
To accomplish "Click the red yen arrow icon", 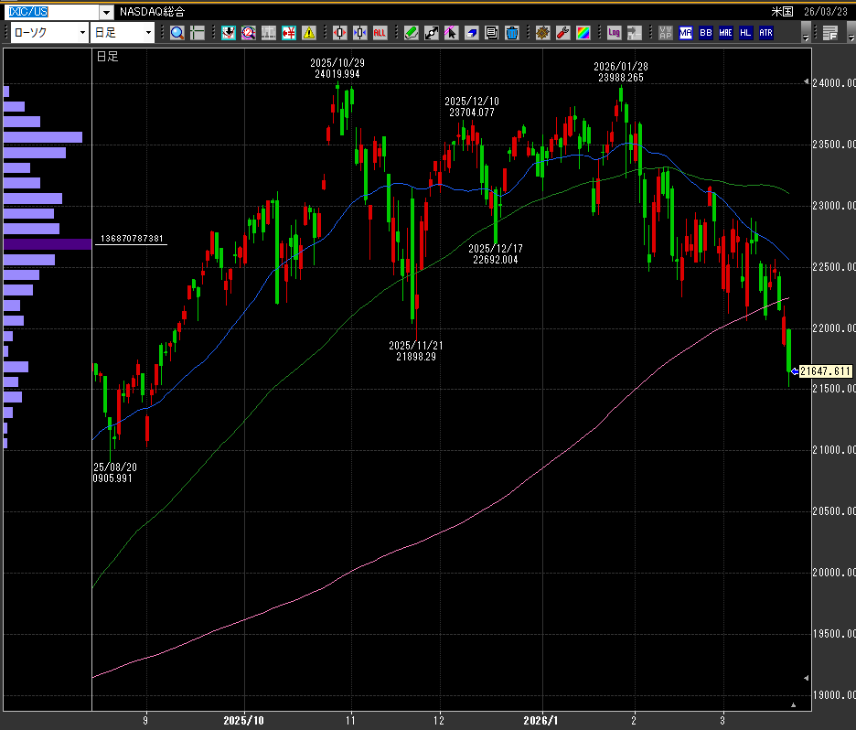I will pyautogui.click(x=289, y=33).
